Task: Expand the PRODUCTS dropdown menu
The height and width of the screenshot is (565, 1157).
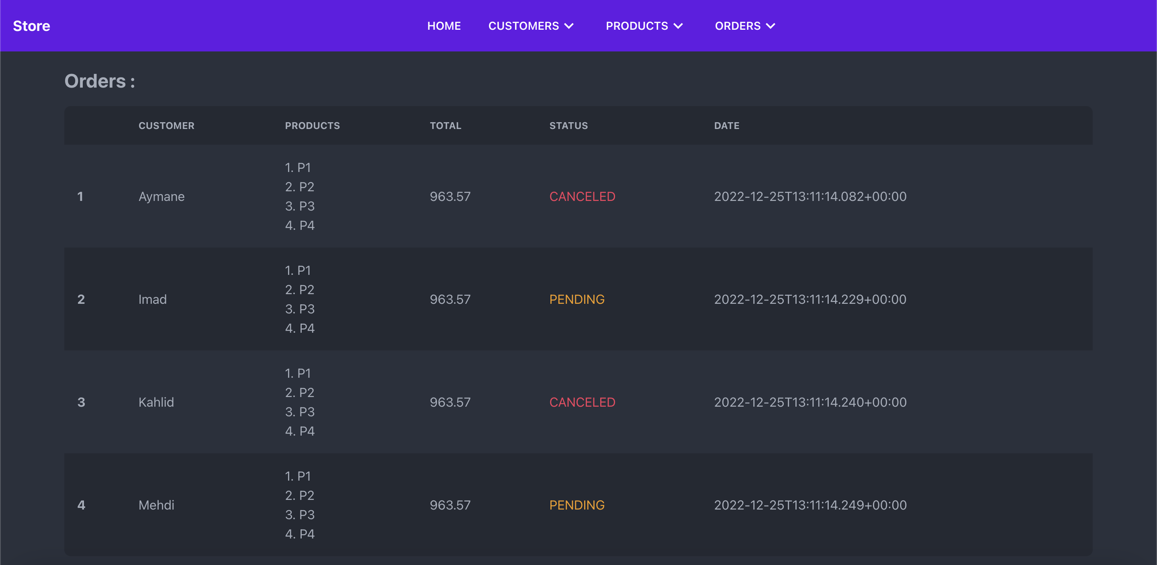Action: pos(636,26)
